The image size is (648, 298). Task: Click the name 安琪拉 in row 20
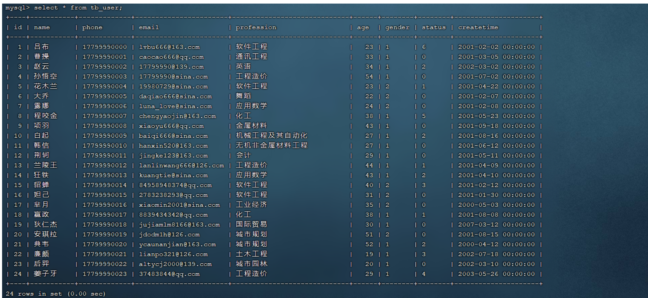pos(45,234)
